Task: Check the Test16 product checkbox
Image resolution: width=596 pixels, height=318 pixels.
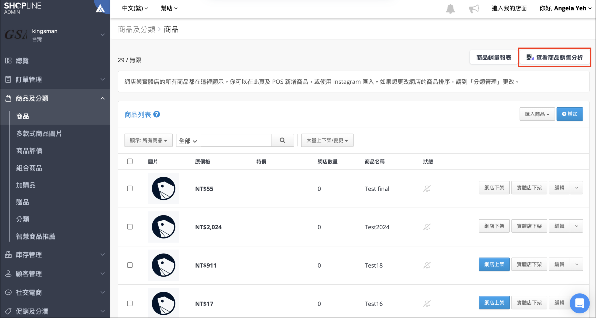Action: (130, 304)
